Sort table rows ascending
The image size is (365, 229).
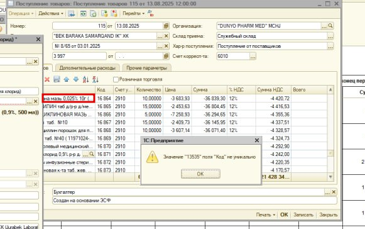tap(85, 79)
